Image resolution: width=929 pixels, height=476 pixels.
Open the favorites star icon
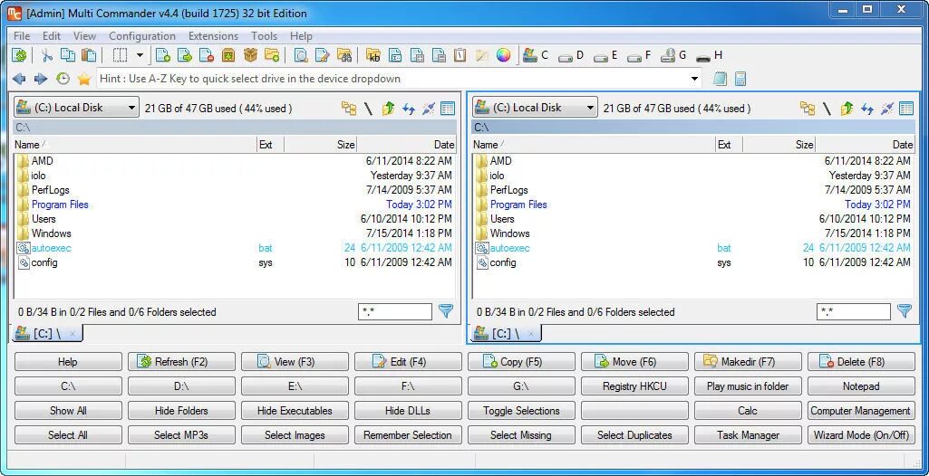point(84,79)
